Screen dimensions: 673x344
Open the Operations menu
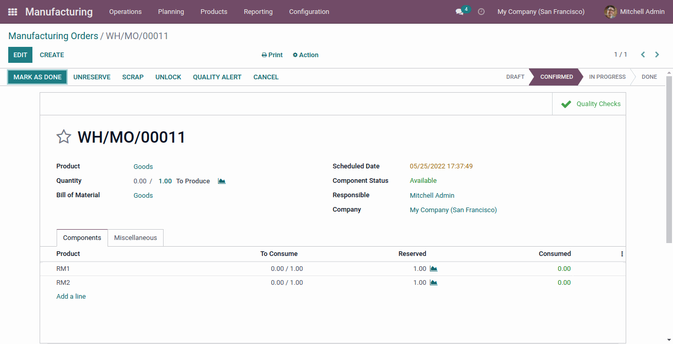coord(126,12)
